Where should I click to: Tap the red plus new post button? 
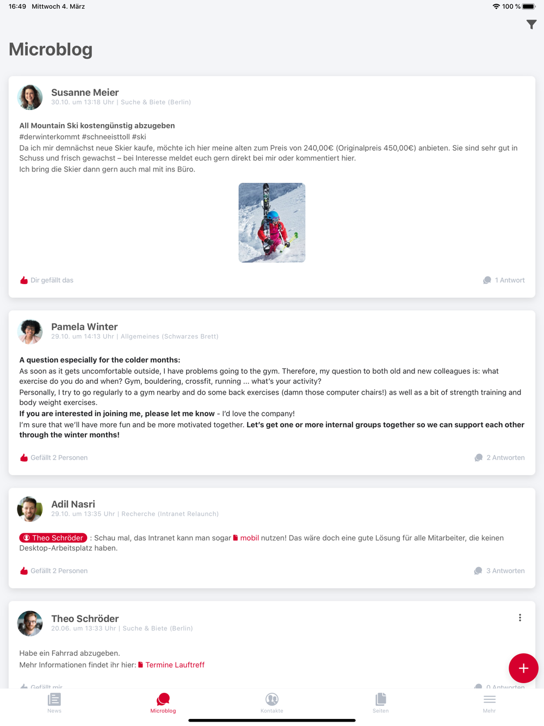tap(523, 668)
